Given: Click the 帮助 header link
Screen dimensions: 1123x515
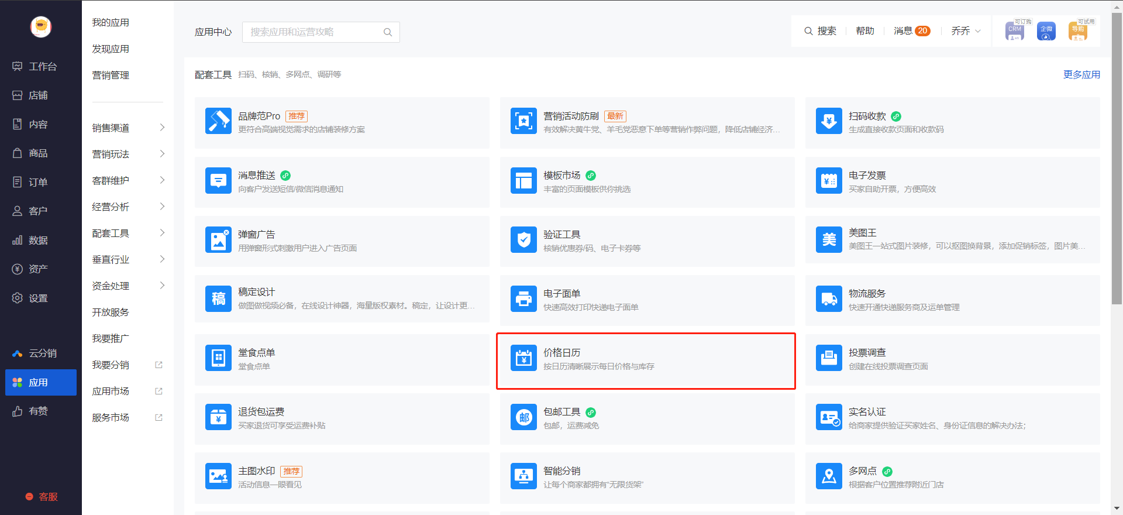Looking at the screenshot, I should 864,31.
